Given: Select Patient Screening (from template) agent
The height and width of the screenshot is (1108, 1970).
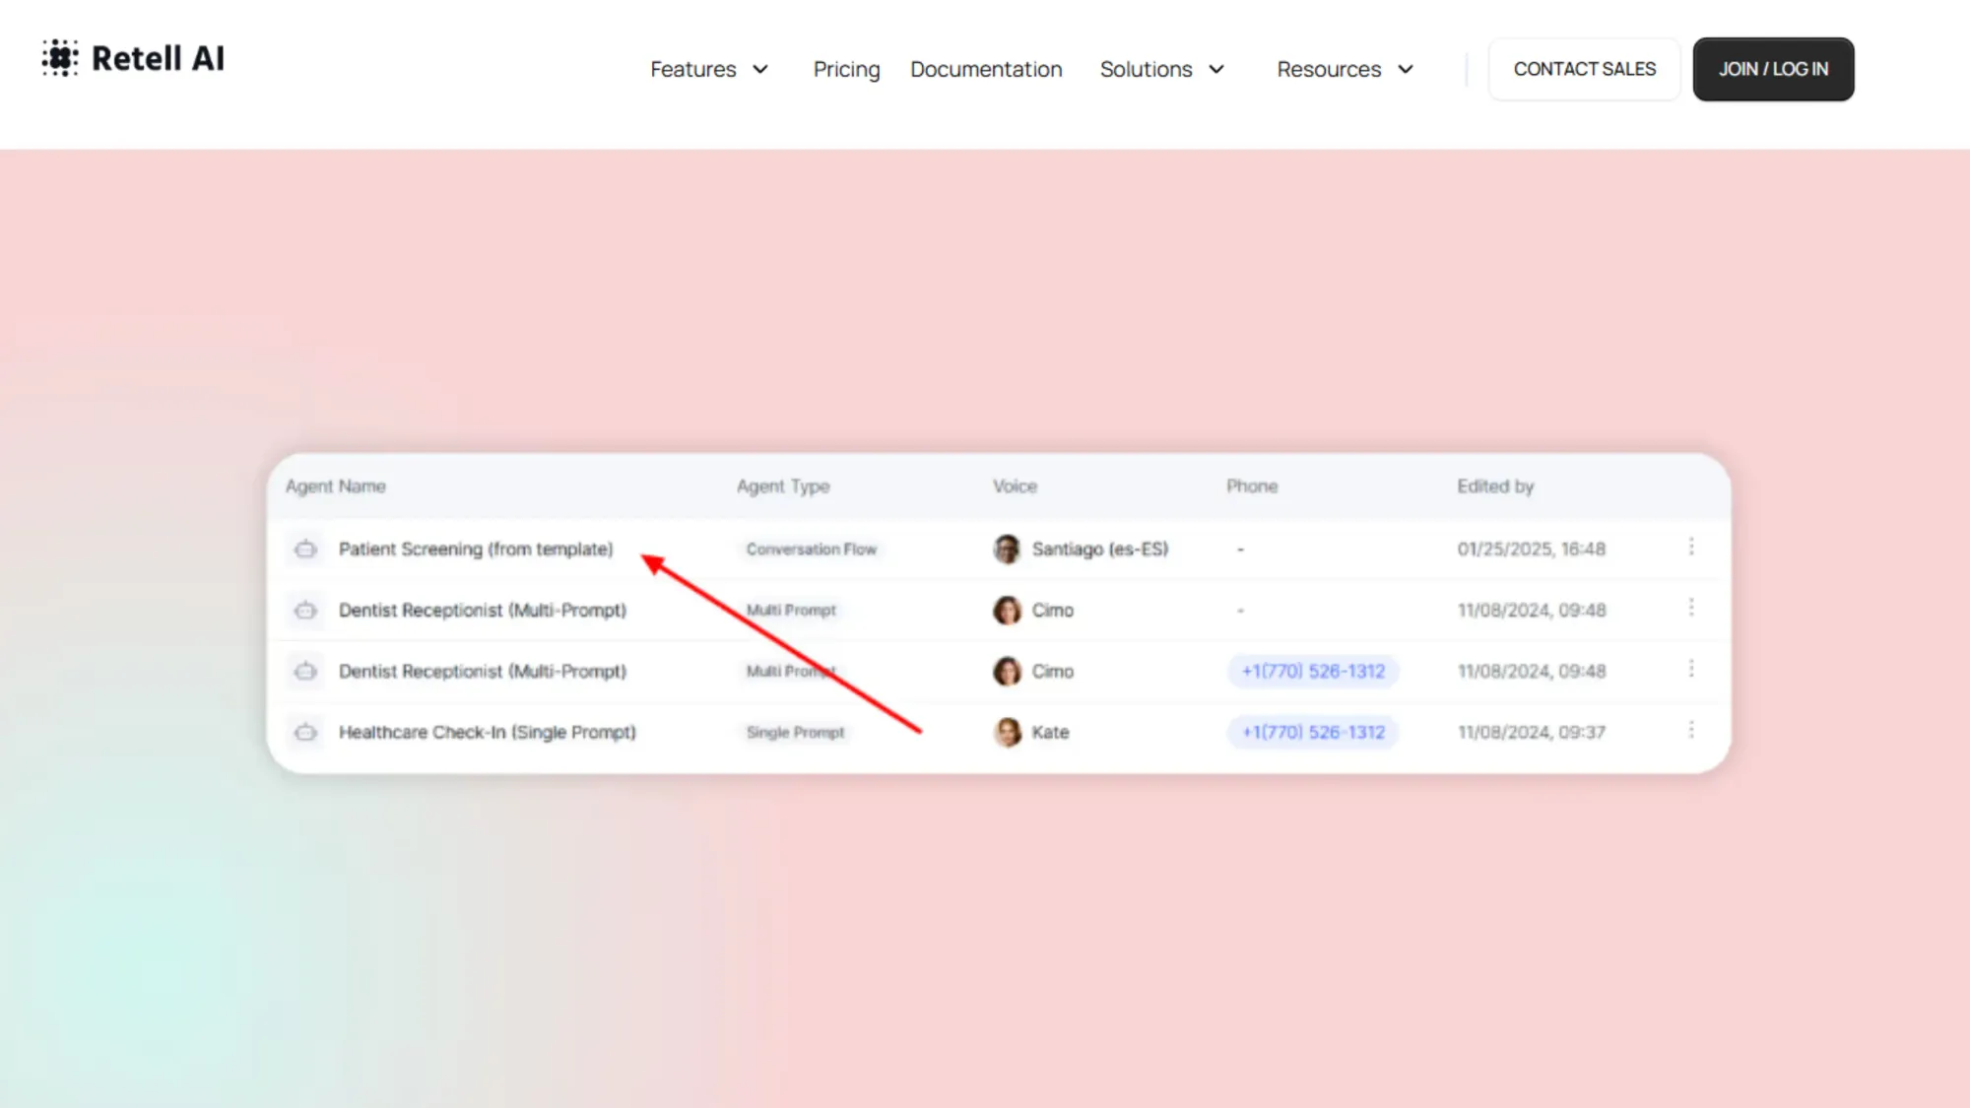Looking at the screenshot, I should [x=476, y=549].
